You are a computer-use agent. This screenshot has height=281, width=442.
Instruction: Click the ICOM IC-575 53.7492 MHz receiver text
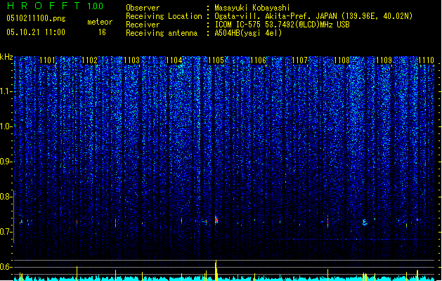pos(282,25)
